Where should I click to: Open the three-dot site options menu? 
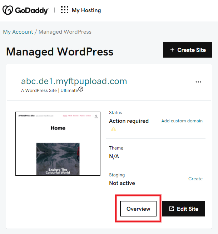[x=198, y=82]
